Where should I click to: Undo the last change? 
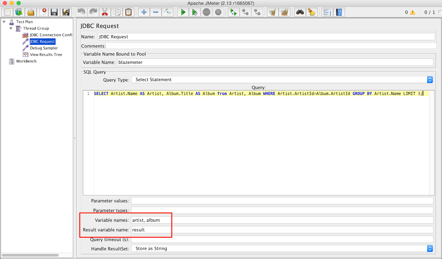coord(81,12)
